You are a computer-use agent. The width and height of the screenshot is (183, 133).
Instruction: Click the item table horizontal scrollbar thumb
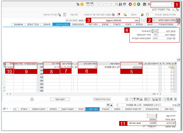154,94
